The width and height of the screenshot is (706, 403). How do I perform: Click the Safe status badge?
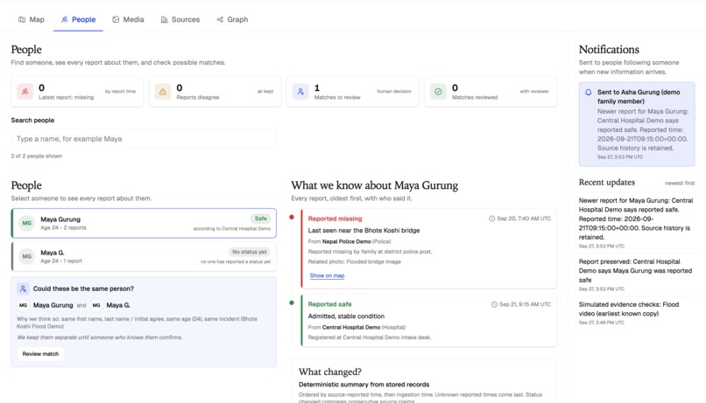click(260, 219)
